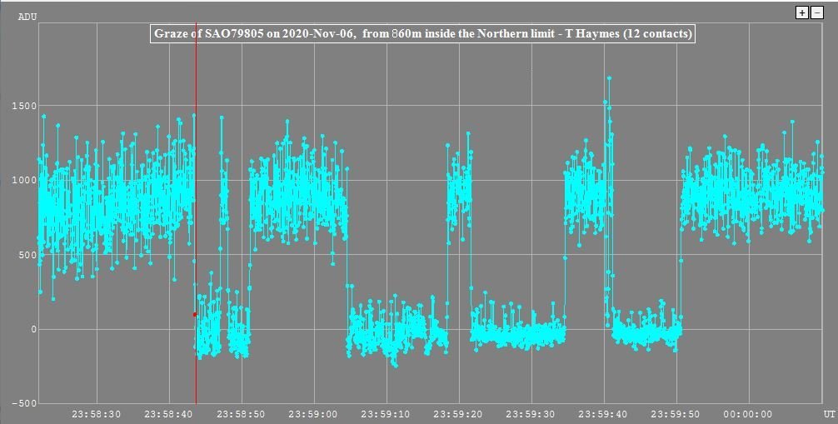Select the 23:59:30 time axis label
The width and height of the screenshot is (838, 424).
[x=532, y=414]
